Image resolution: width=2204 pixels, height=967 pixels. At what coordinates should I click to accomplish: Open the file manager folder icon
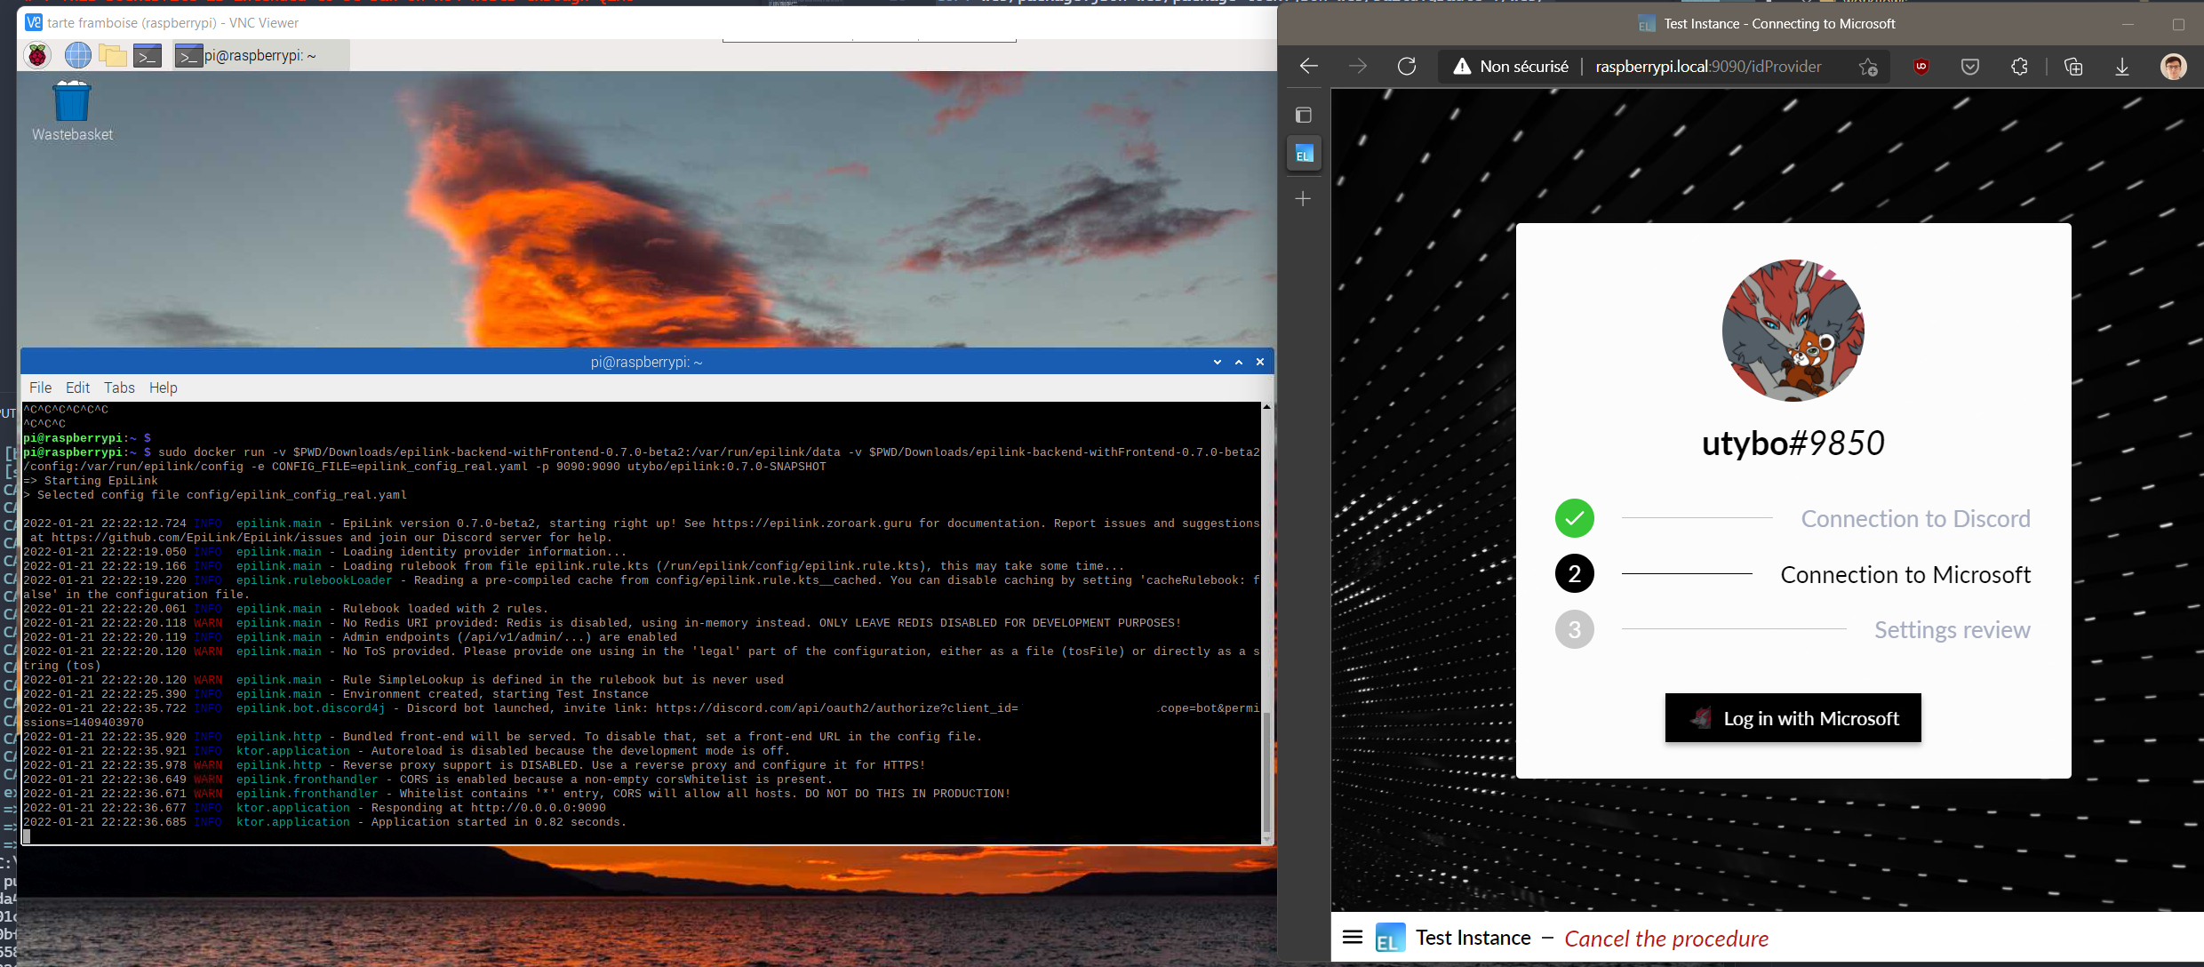113,55
